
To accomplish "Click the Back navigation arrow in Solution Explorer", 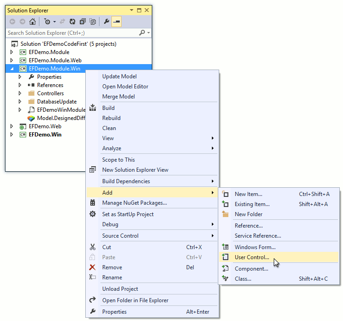I will 12,22.
